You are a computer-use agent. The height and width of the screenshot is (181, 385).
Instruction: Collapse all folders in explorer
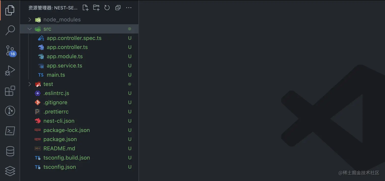[118, 8]
